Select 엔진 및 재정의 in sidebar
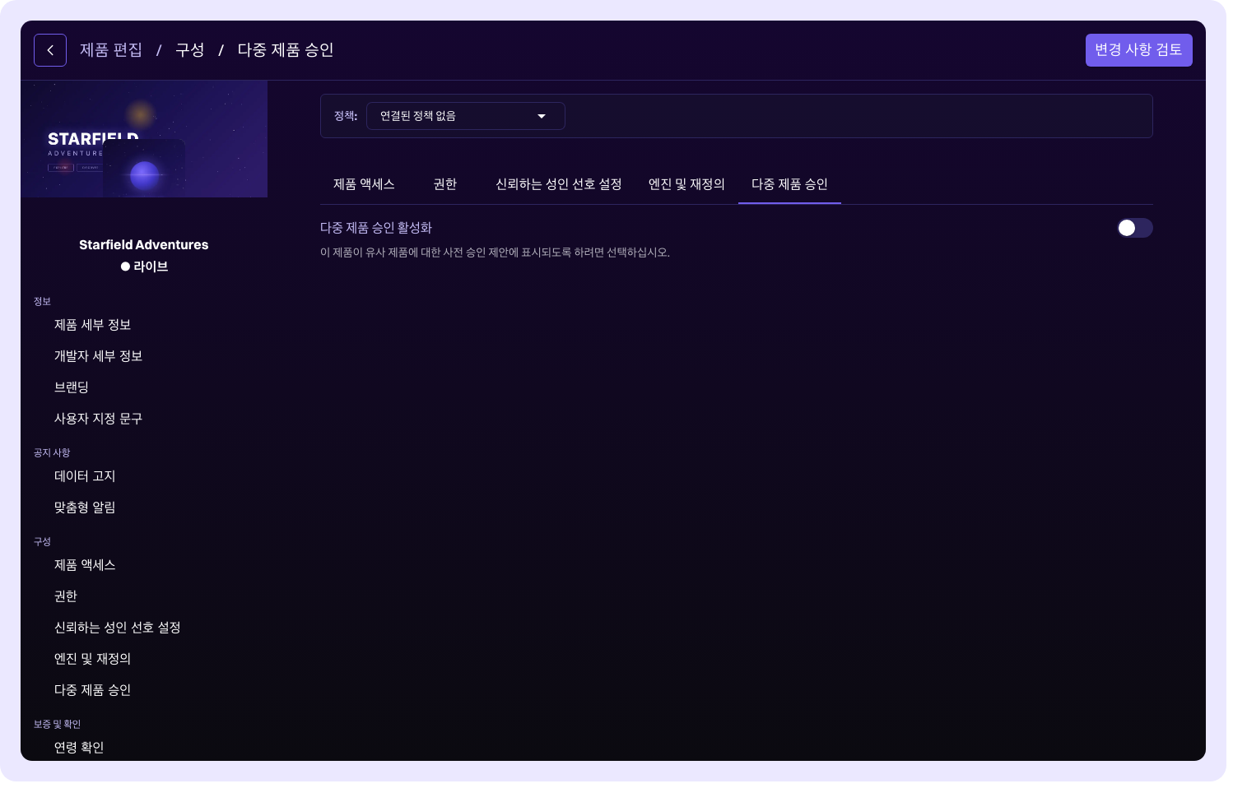The height and width of the screenshot is (802, 1247). 93,659
